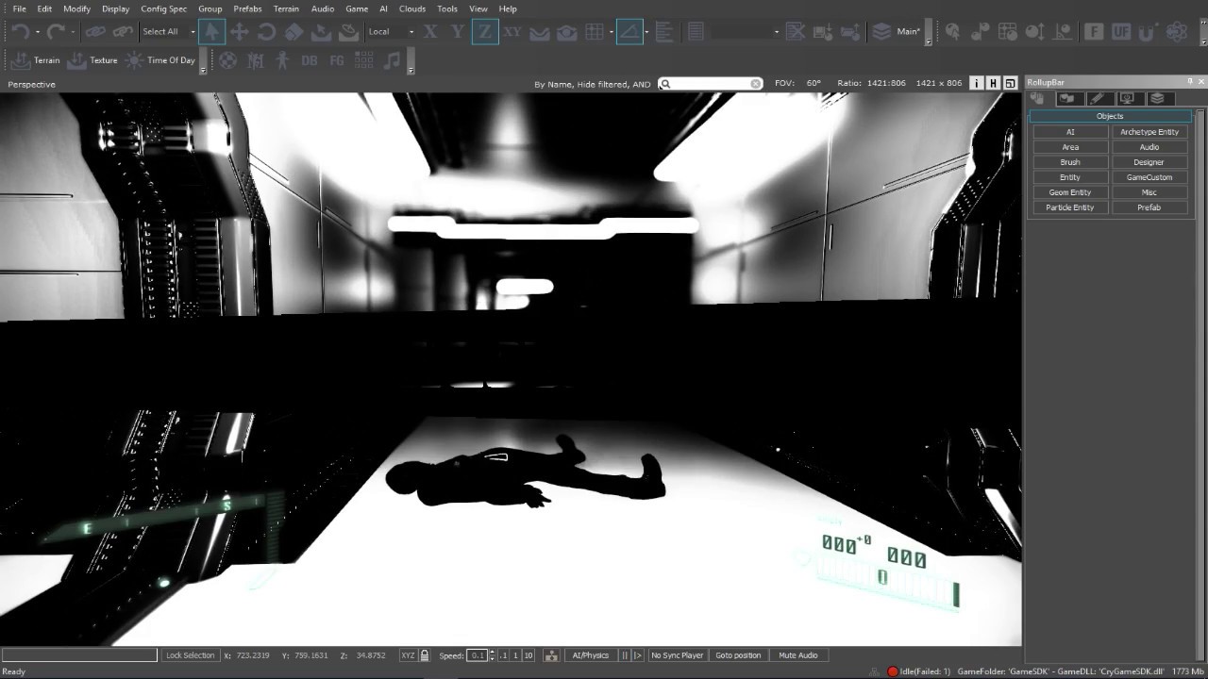1208x679 pixels.
Task: Click the UF unfreeze icon
Action: pyautogui.click(x=1121, y=31)
